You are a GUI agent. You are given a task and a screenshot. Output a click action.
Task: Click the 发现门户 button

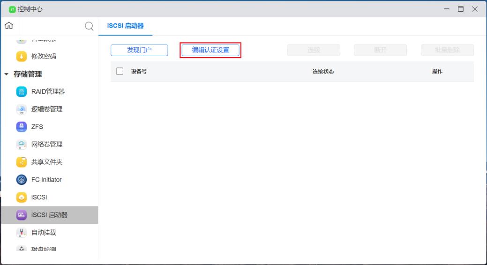[139, 50]
